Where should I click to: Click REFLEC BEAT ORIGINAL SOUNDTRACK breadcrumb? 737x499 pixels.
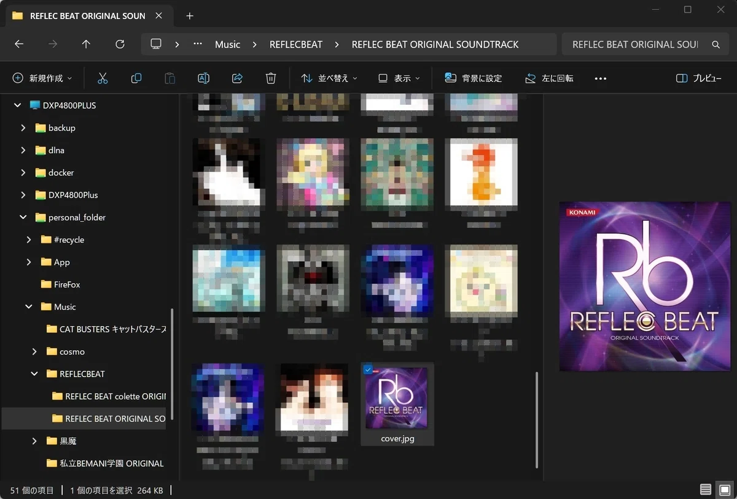pos(435,45)
